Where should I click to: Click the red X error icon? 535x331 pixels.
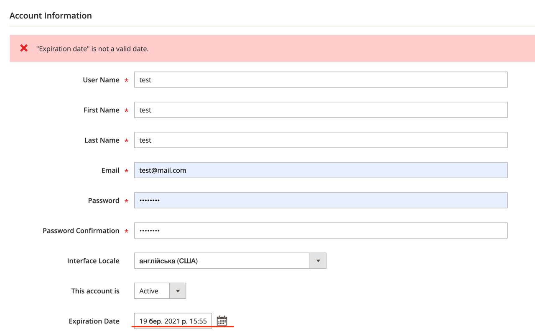coord(24,48)
